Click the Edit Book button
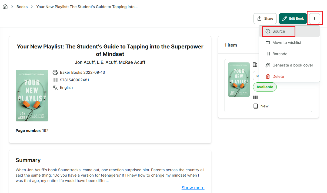This screenshot has height=193, width=327. point(293,19)
